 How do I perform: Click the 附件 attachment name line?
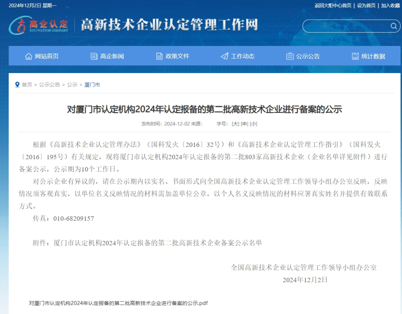pyautogui.click(x=147, y=243)
